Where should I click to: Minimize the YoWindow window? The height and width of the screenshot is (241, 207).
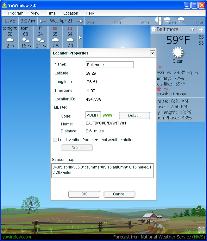click(x=187, y=5)
